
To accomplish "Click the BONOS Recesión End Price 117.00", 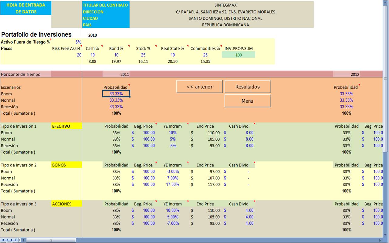I will coord(205,185).
